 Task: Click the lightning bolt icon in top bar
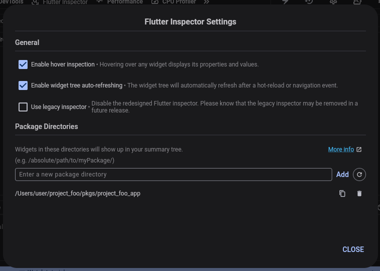point(285,2)
